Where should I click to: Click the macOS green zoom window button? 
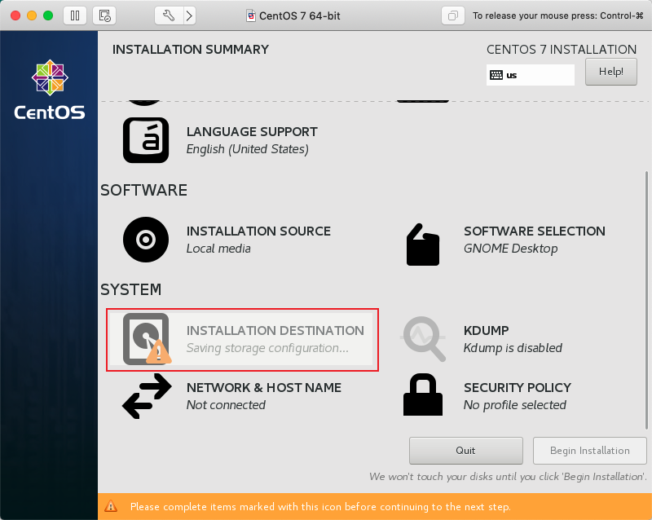coord(48,15)
